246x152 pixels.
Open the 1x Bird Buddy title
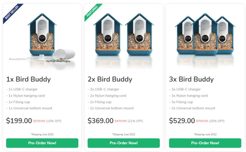point(28,79)
